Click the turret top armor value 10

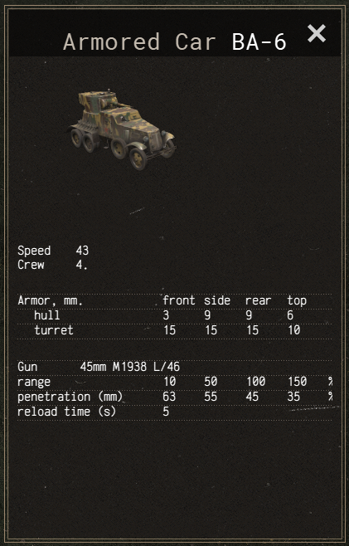coord(293,330)
